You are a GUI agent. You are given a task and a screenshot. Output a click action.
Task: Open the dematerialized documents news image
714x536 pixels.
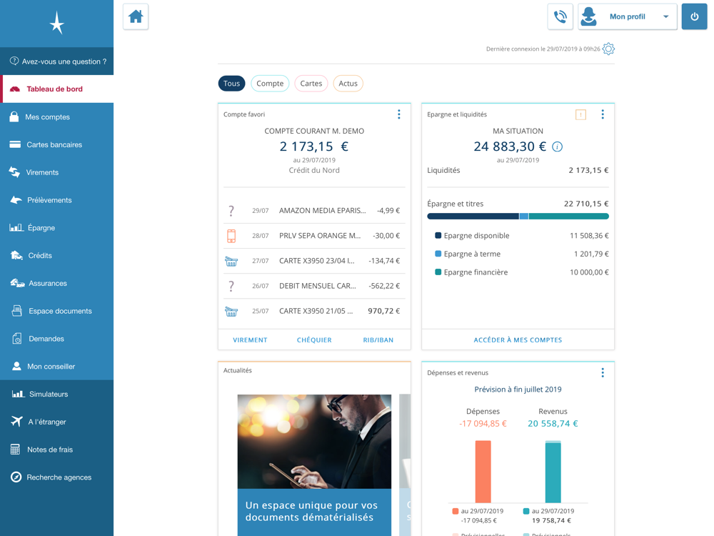(314, 465)
